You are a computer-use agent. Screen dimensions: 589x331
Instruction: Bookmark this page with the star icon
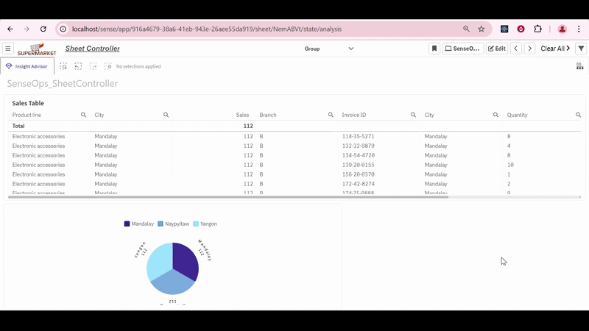click(482, 29)
